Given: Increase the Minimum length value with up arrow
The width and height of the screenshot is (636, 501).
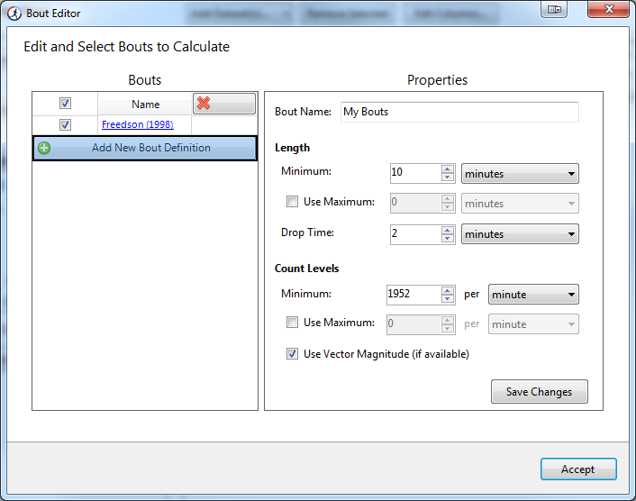Looking at the screenshot, I should point(448,169).
